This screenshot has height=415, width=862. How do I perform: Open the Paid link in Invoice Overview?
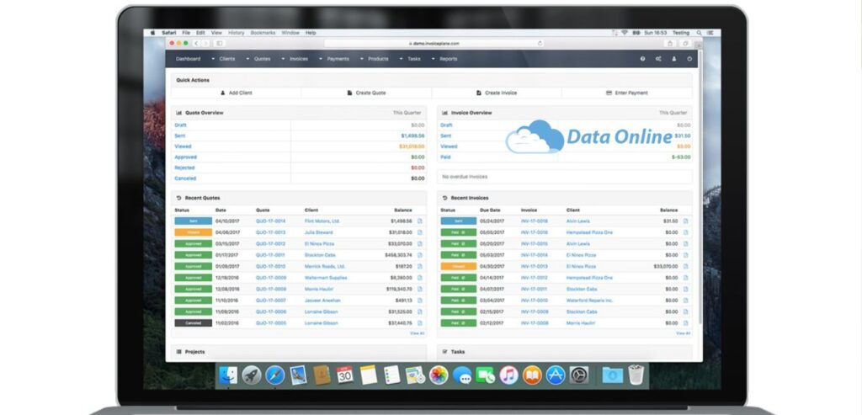(445, 157)
